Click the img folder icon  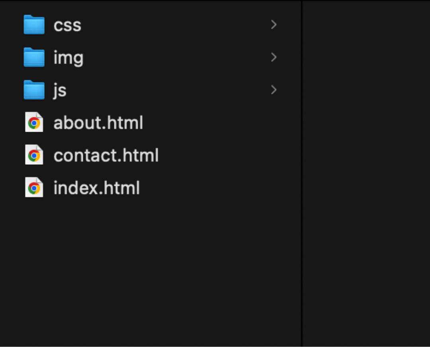click(x=34, y=57)
